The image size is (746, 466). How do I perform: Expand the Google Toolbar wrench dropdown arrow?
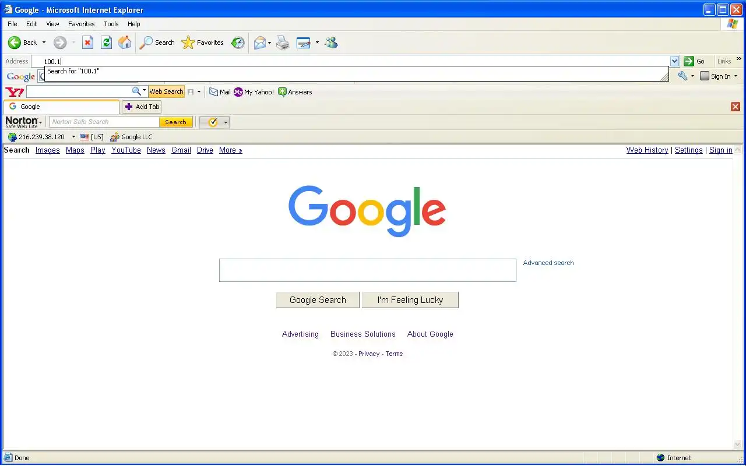point(692,76)
